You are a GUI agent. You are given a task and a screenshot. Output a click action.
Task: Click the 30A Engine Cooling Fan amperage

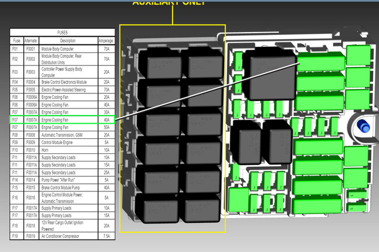(x=107, y=112)
